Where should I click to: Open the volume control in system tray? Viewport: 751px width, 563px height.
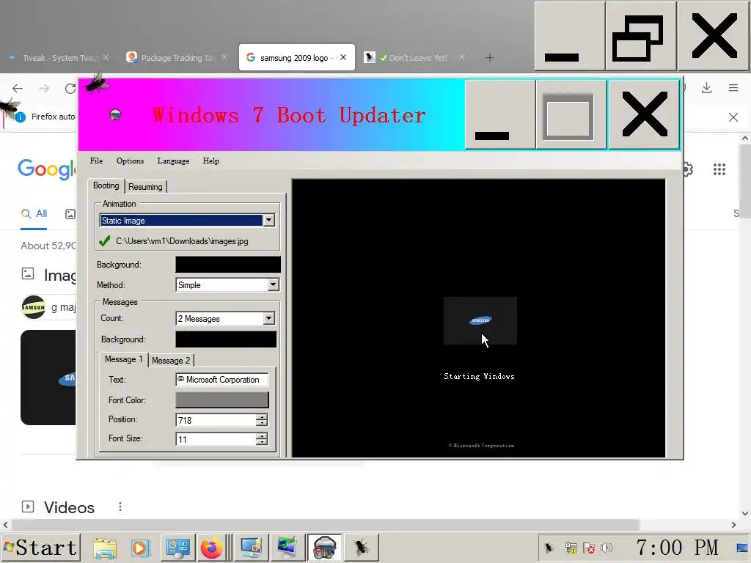607,548
